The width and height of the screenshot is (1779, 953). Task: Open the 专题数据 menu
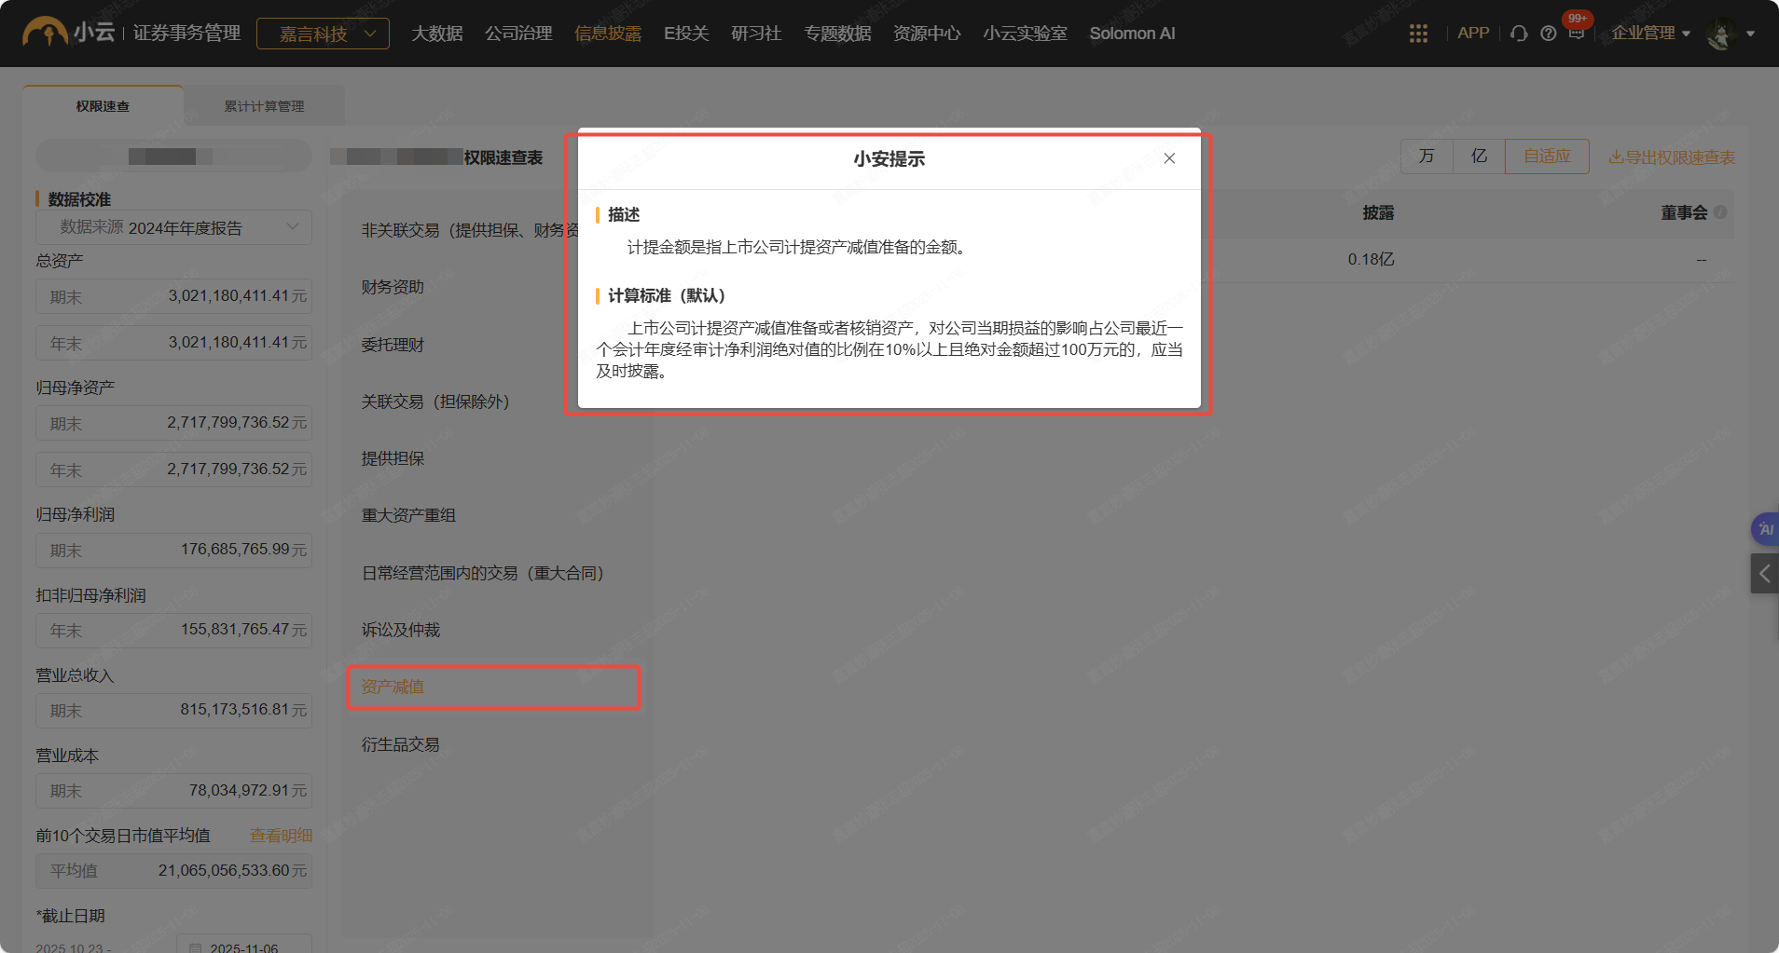[x=837, y=34]
